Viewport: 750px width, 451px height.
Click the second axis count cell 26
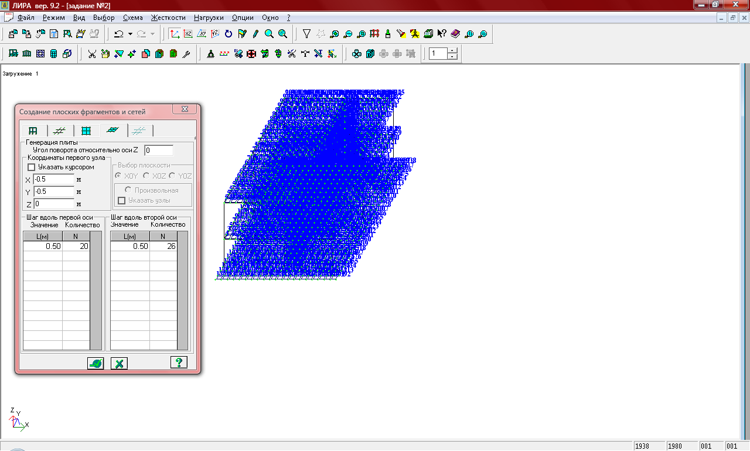click(x=163, y=247)
